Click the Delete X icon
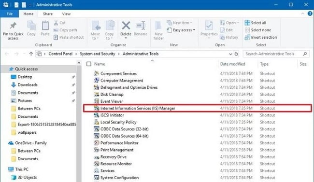Image resolution: width=314 pixels, height=182 pixels. pos(126,26)
